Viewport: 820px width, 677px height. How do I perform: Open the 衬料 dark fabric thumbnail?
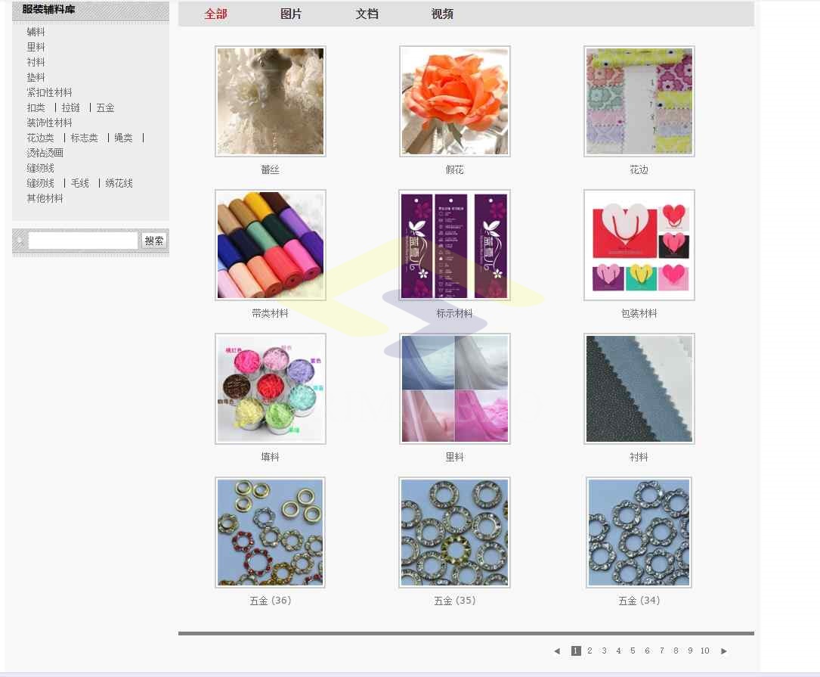point(639,389)
